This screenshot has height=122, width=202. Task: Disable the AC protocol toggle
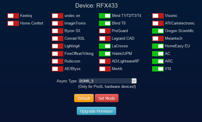158,54
